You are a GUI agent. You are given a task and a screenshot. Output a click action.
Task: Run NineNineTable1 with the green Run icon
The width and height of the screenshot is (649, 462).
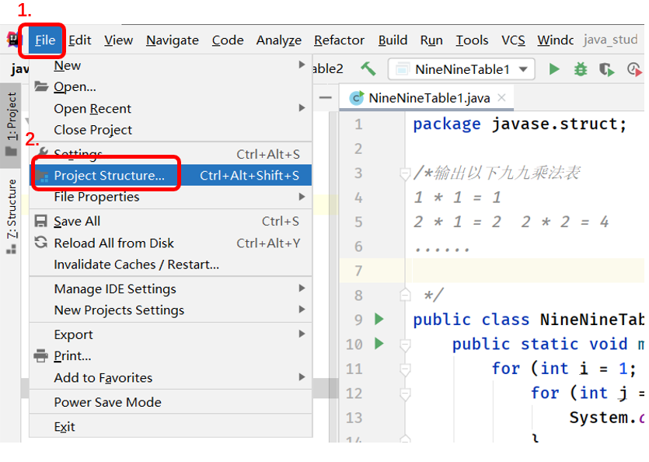point(553,68)
